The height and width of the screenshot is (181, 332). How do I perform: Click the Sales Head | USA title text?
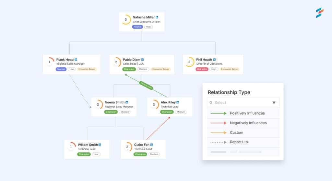coord(133,64)
